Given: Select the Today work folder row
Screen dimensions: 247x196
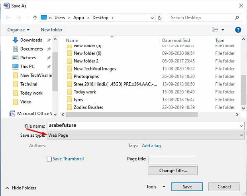Looking at the screenshot, I should pyautogui.click(x=151, y=92).
